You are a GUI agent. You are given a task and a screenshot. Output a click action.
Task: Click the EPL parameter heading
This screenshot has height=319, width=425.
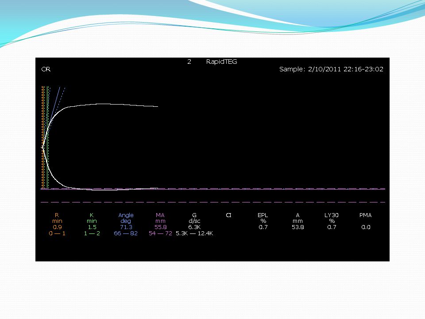(263, 215)
